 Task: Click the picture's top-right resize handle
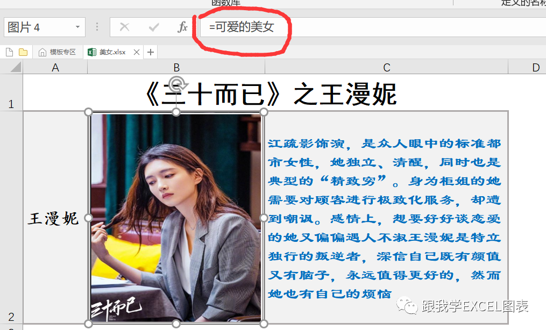pyautogui.click(x=264, y=112)
